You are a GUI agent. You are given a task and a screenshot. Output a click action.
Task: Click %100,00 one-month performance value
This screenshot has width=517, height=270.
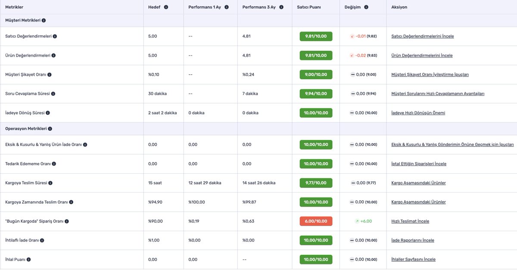[x=196, y=202]
